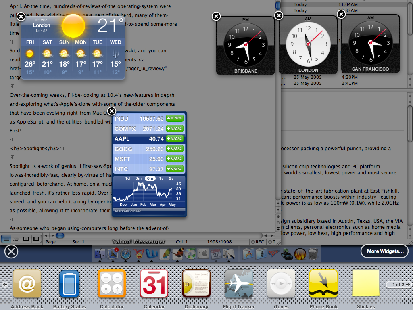Open the iTunes widget
This screenshot has width=413, height=310.
[x=281, y=284]
